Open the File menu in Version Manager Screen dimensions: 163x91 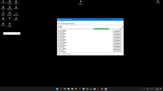pyautogui.click(x=58, y=21)
